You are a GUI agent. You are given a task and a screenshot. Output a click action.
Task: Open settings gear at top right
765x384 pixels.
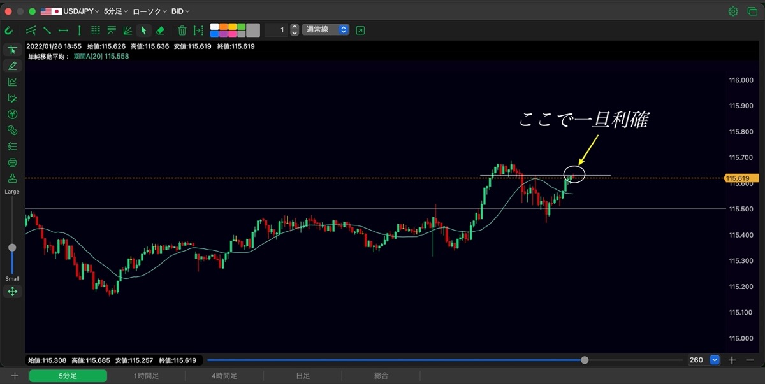pyautogui.click(x=733, y=11)
